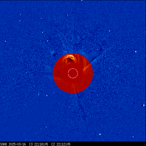Screen dimensions: 146x146
Task: Select the 2025-03-16 date text
Action: tap(17, 144)
